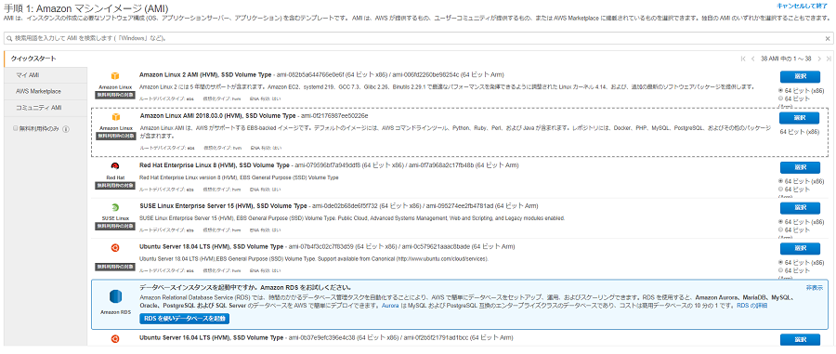
Task: Click 選択 for Ubuntu Server 16.04 LTS
Action: pos(800,340)
